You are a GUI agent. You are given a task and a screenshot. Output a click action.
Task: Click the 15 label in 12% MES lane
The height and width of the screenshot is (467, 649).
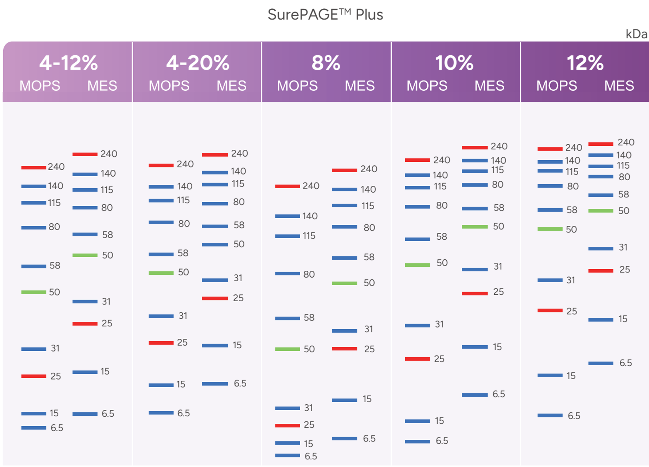tap(623, 319)
